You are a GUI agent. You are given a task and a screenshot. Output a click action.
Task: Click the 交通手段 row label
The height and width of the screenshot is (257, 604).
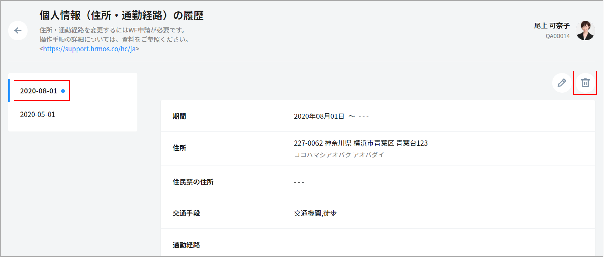tap(186, 213)
